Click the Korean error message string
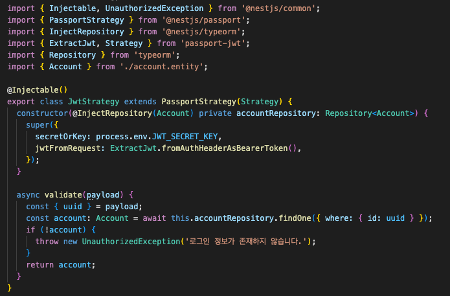Image resolution: width=450 pixels, height=296 pixels. point(246,242)
